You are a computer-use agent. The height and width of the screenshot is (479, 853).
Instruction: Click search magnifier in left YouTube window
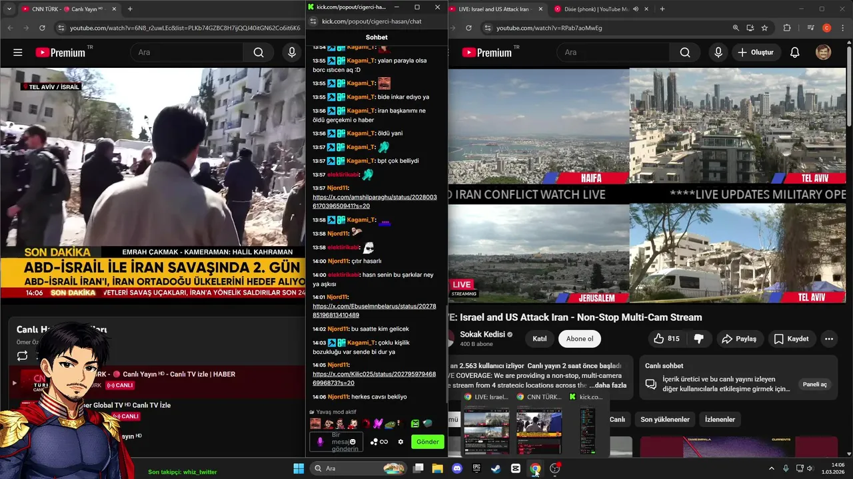(x=259, y=53)
